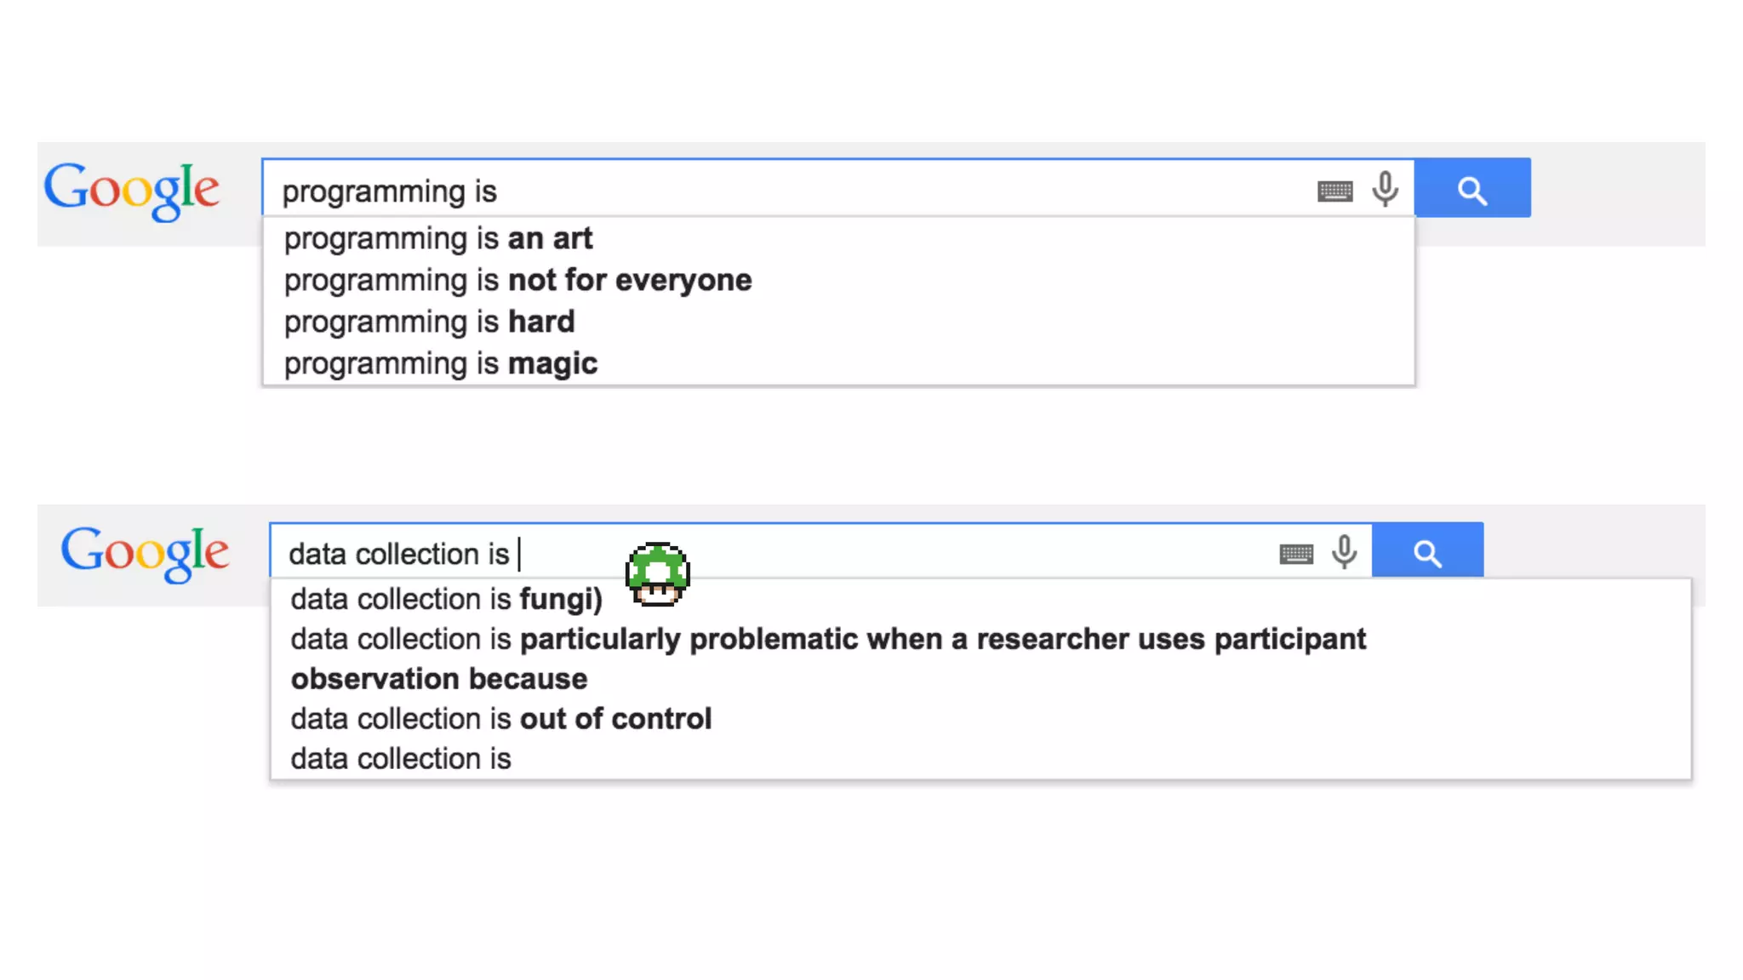Pick the suggestion "programming is hard"
The image size is (1743, 980).
[429, 322]
